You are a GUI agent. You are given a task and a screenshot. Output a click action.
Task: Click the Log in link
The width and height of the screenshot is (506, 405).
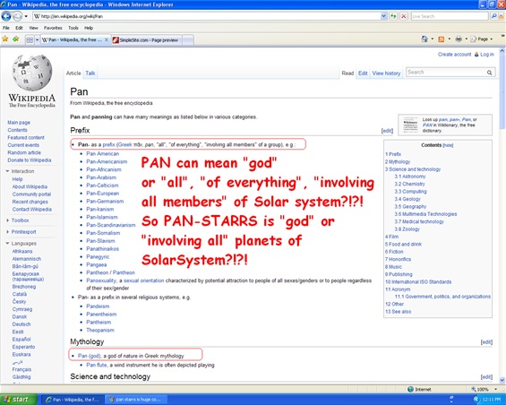pyautogui.click(x=487, y=55)
